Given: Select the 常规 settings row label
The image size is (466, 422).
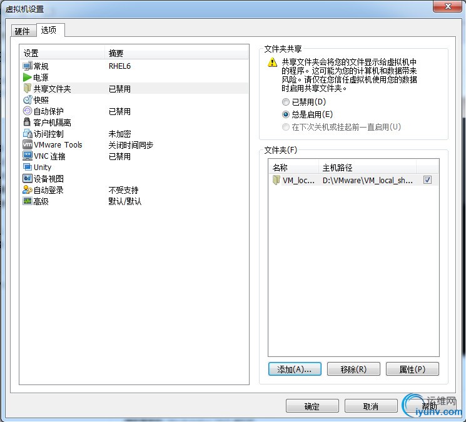Looking at the screenshot, I should tap(41, 66).
